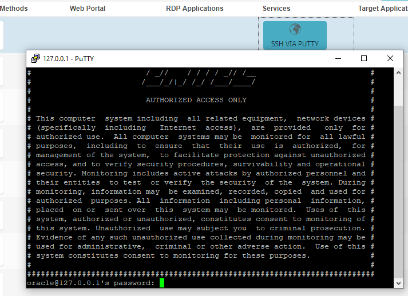The image size is (408, 296).
Task: Select the Services column header
Action: (x=276, y=9)
